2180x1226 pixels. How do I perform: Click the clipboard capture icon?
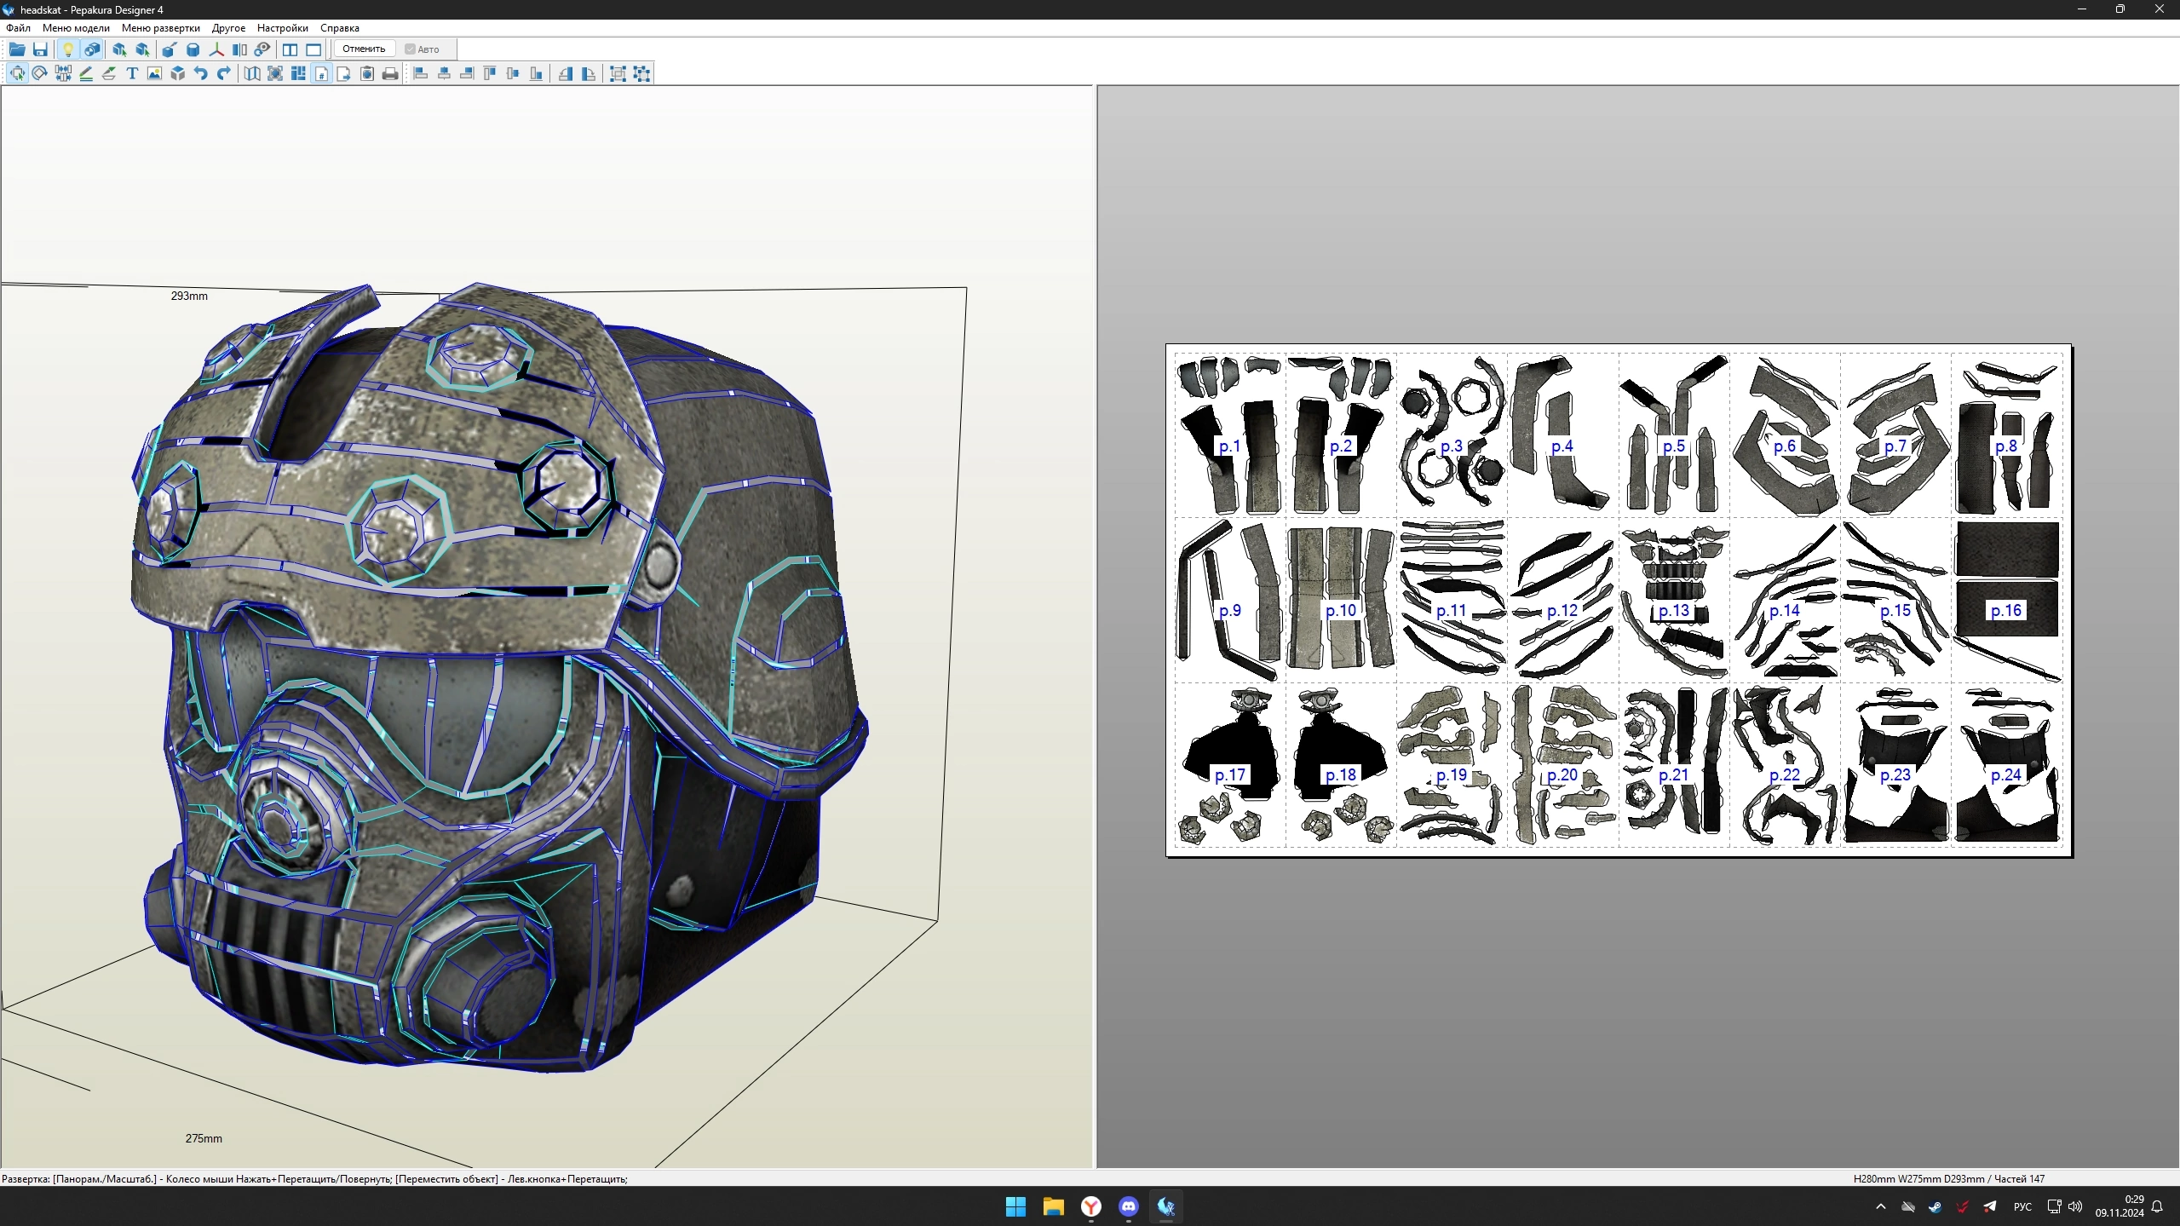(x=367, y=73)
